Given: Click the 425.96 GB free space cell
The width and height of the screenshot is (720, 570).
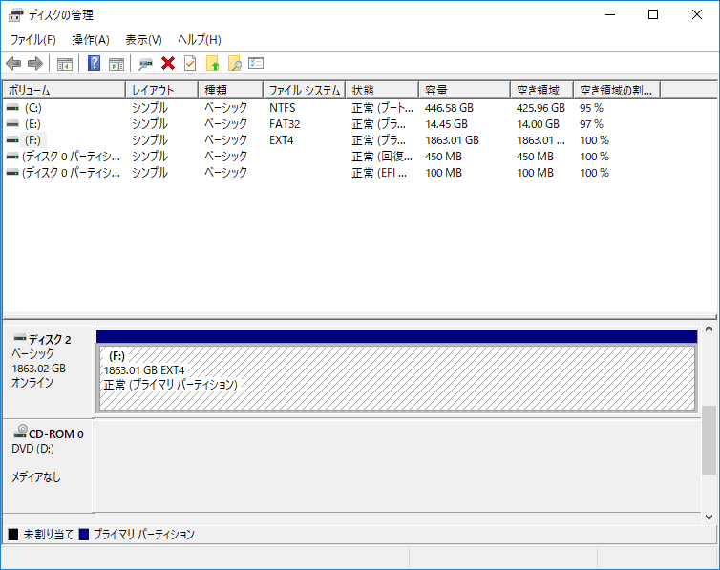Looking at the screenshot, I should (x=540, y=108).
